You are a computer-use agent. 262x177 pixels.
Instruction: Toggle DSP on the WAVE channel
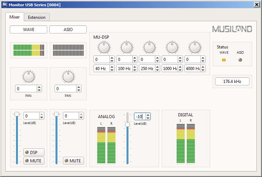(34, 152)
